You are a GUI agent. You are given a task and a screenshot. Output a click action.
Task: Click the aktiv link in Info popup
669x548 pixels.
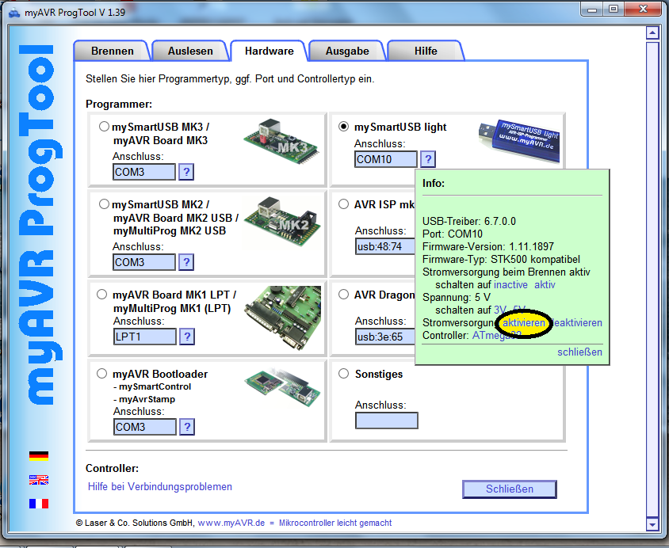coord(545,284)
